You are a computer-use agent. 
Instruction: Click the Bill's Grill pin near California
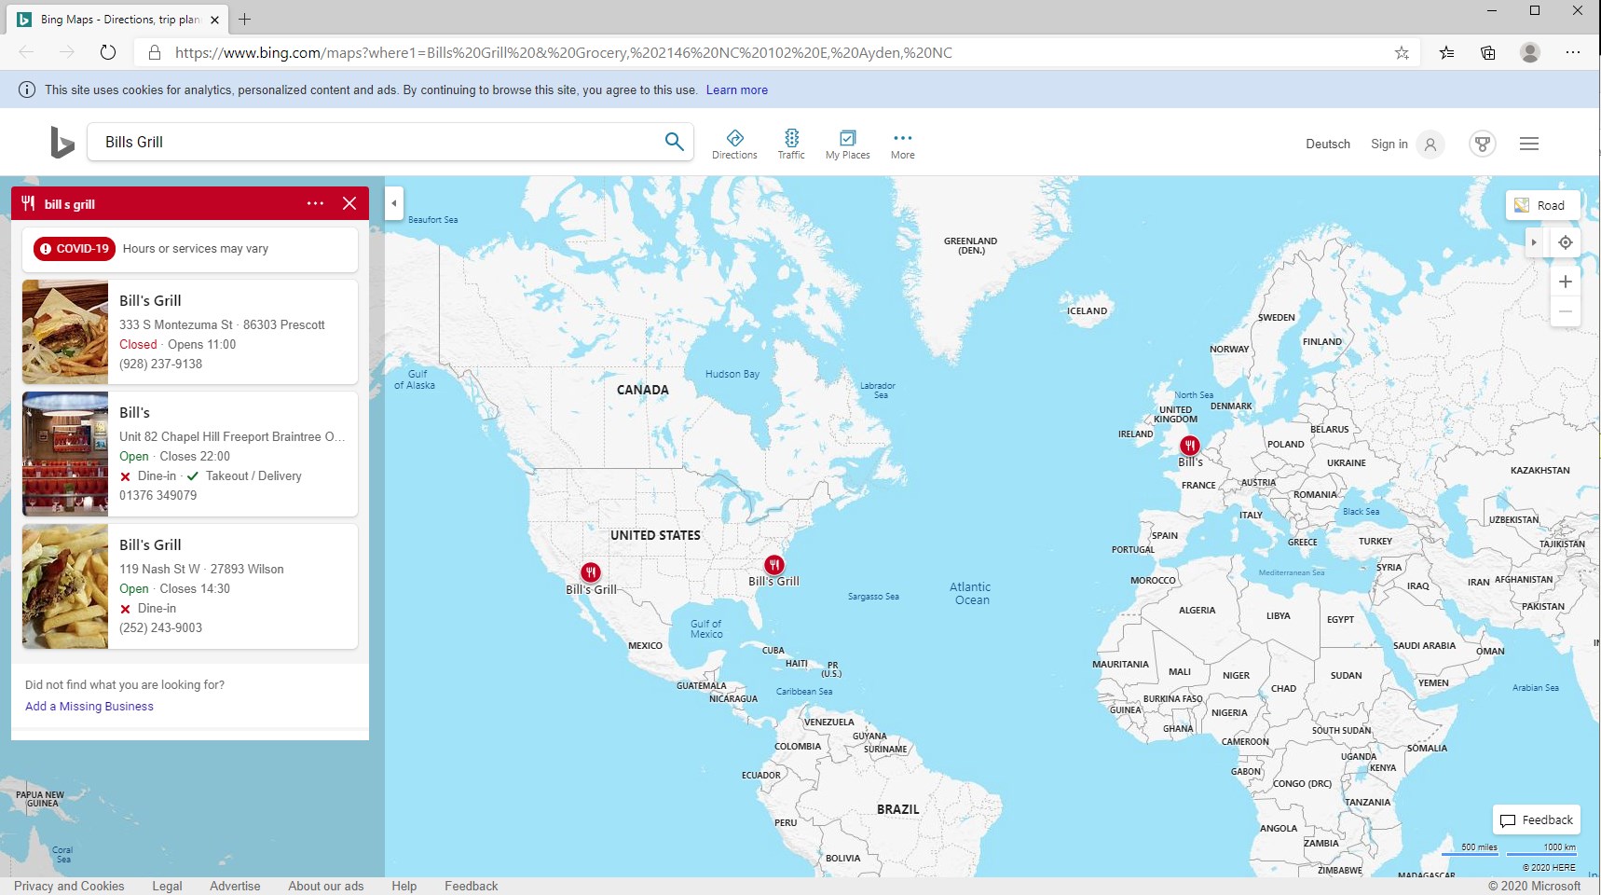(x=591, y=572)
